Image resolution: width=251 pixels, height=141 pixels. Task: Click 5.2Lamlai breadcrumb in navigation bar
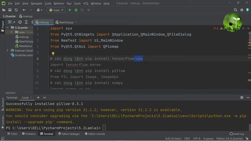(9, 16)
